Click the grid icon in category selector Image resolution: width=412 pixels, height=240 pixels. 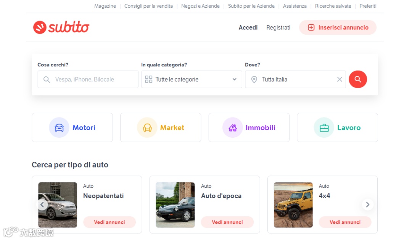148,79
